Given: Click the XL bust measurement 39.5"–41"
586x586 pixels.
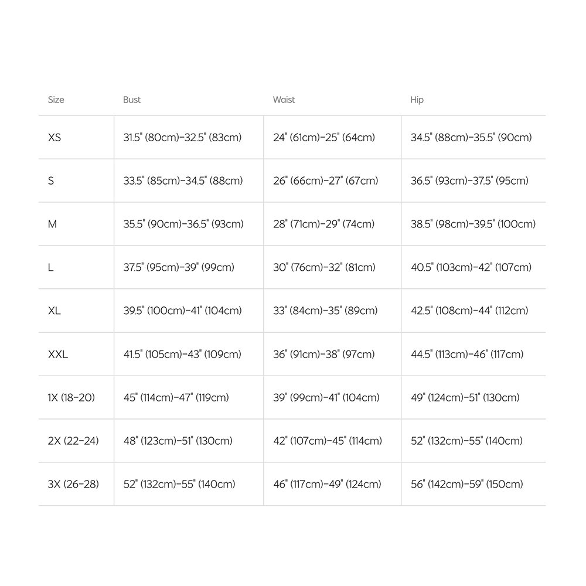Looking at the screenshot, I should tap(182, 311).
